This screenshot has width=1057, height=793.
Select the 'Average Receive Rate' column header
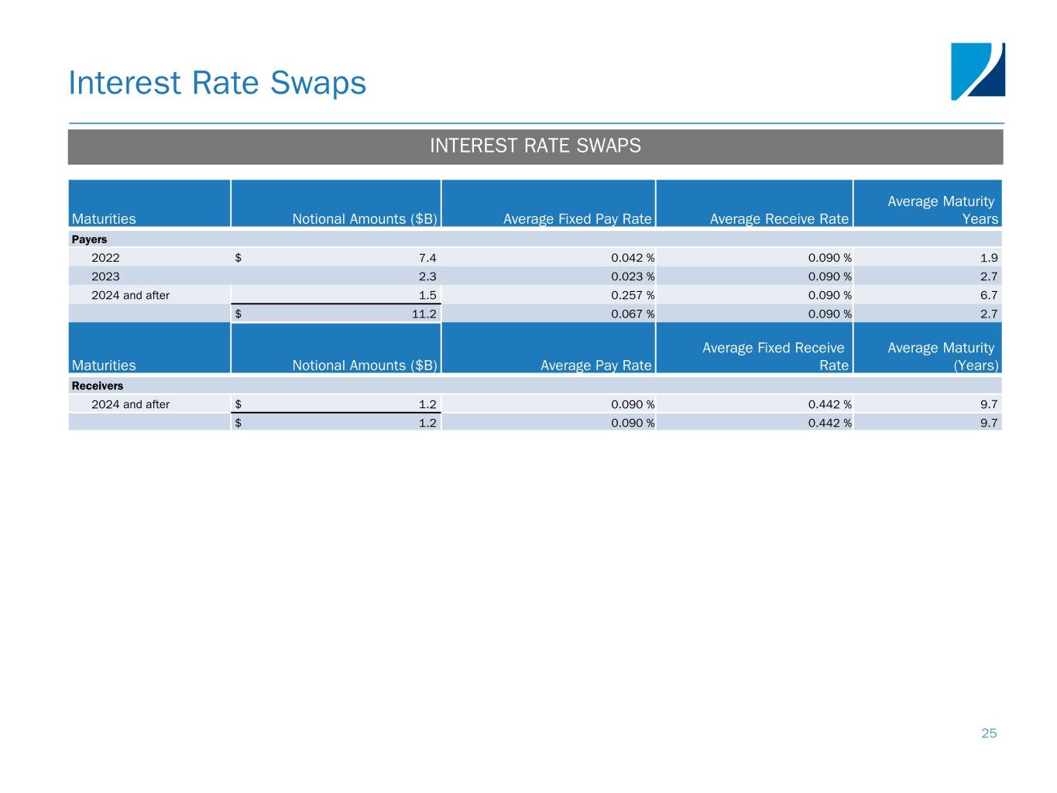pos(779,219)
